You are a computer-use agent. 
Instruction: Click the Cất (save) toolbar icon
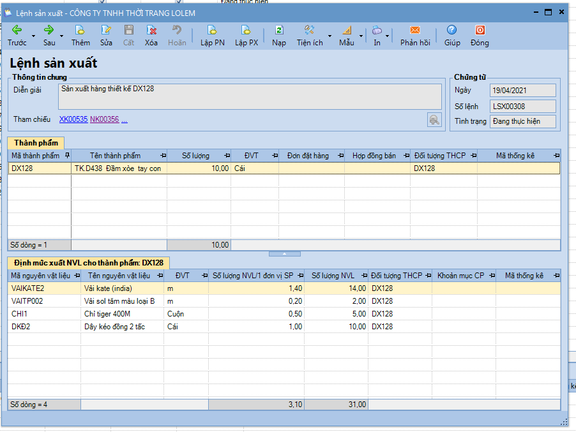[128, 30]
